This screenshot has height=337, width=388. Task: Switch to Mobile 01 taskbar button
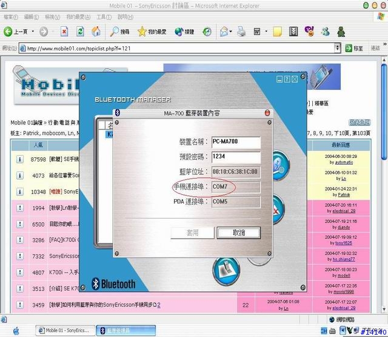(x=65, y=330)
